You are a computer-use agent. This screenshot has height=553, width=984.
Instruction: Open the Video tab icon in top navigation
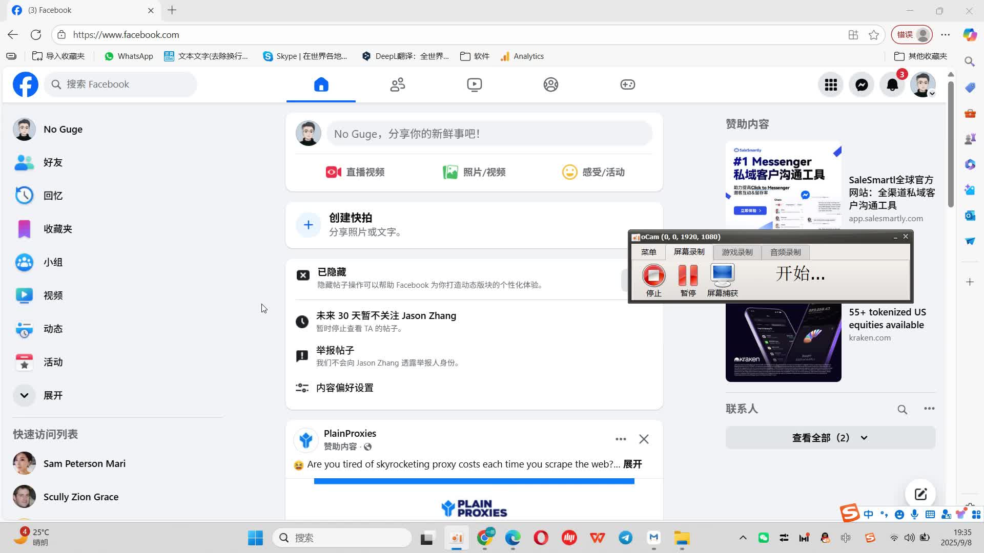pyautogui.click(x=474, y=84)
